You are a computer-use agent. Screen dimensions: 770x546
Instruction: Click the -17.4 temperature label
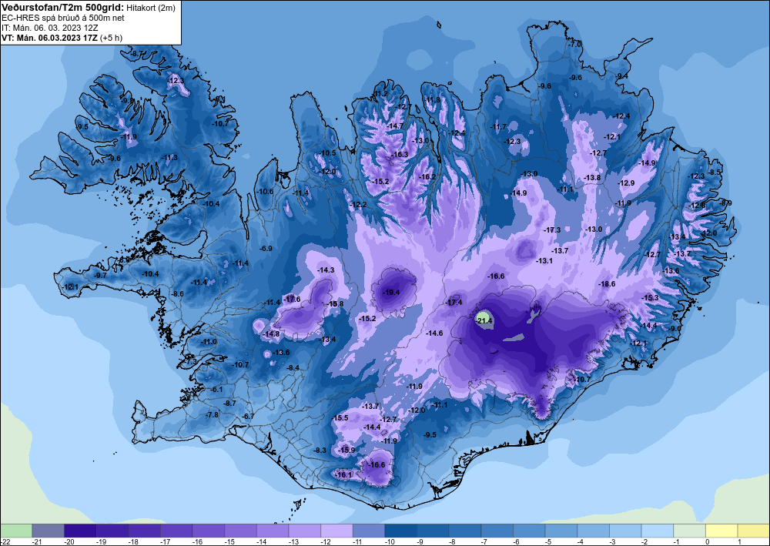tap(454, 303)
